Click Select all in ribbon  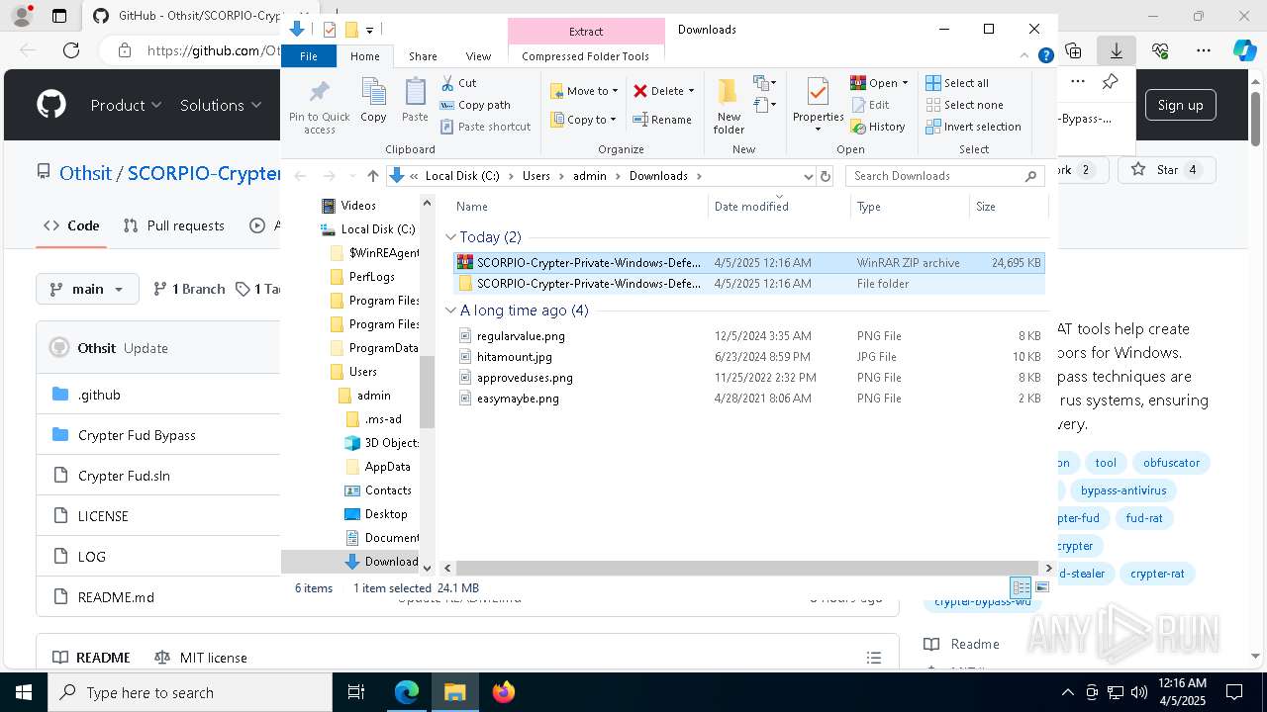[x=957, y=83]
